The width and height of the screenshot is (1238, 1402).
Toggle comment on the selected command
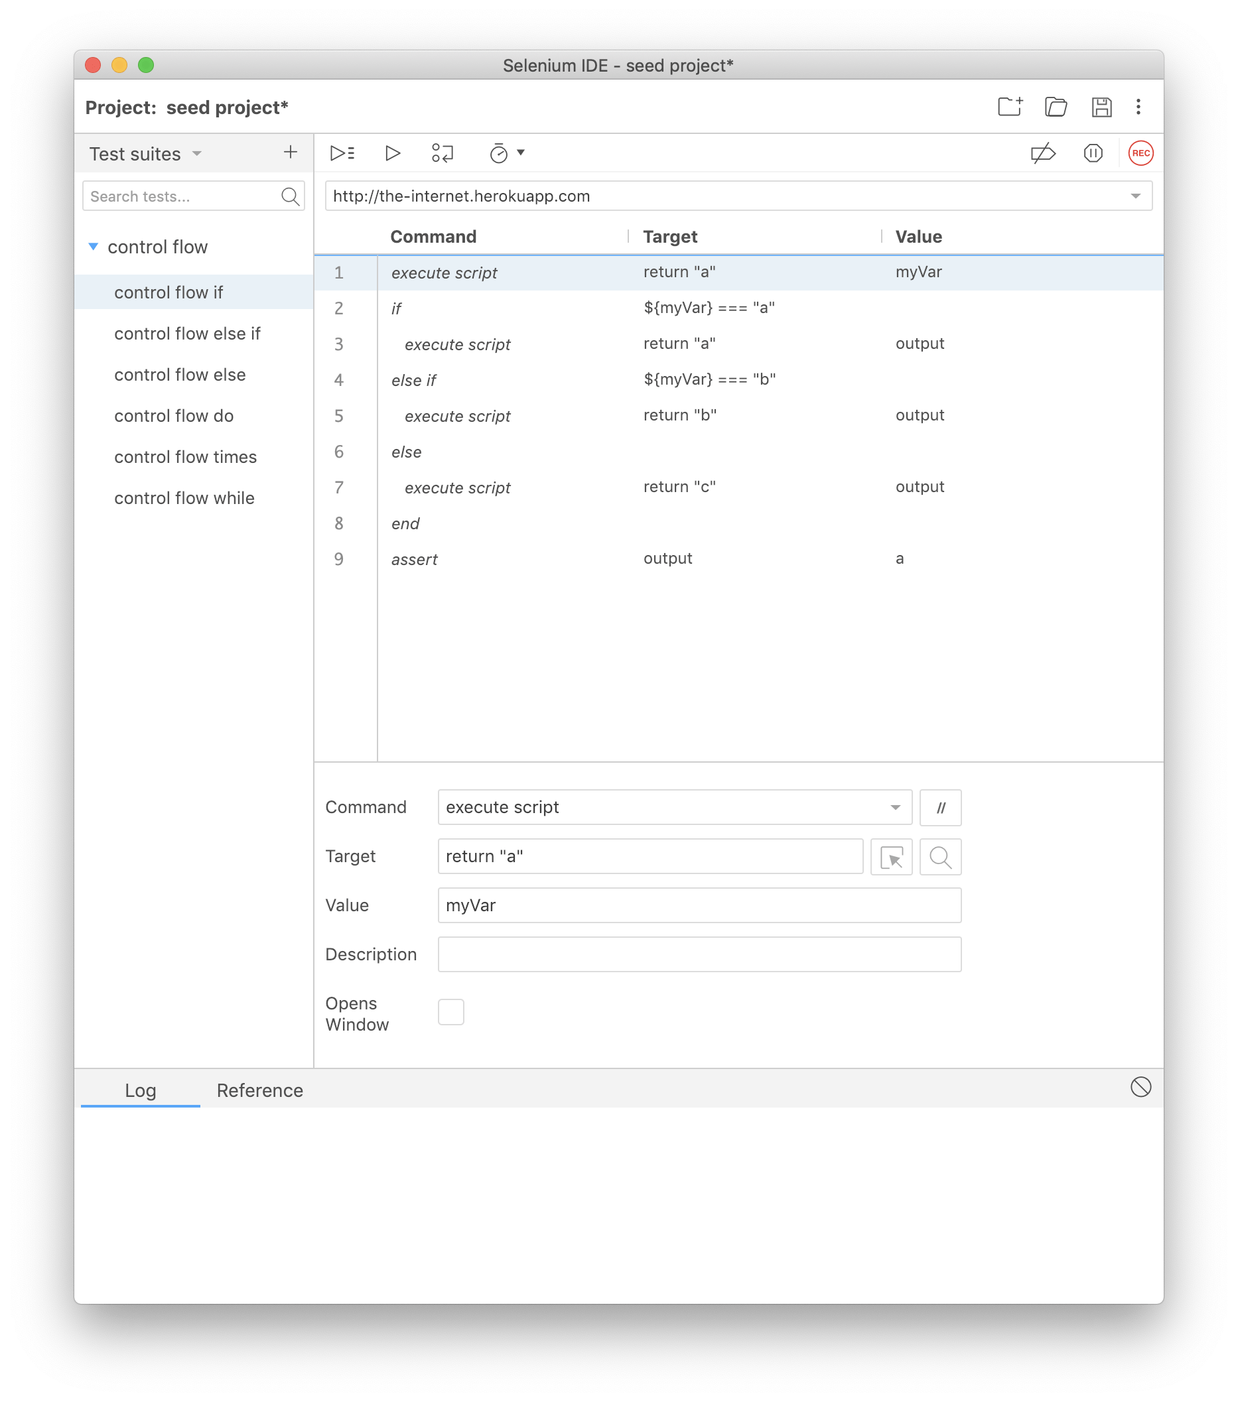[940, 807]
